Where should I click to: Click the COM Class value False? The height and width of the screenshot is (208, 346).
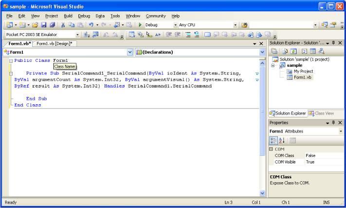coord(324,155)
